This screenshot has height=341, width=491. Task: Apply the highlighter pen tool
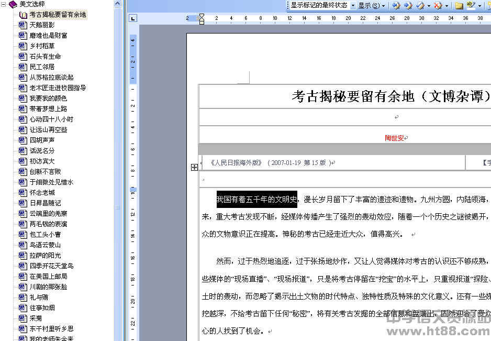tap(471, 5)
